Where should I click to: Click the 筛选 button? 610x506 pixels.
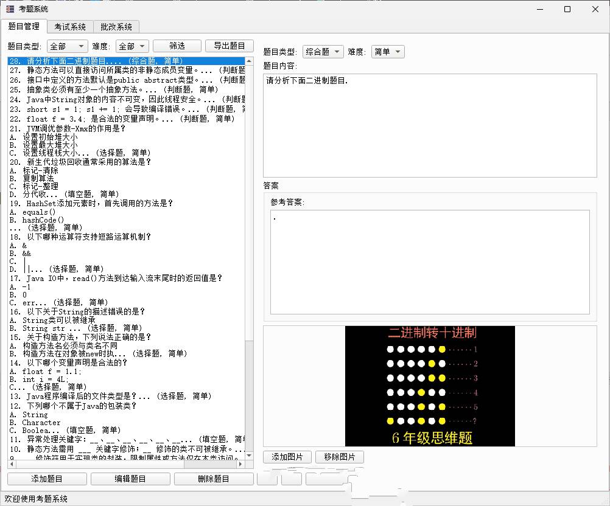(177, 46)
